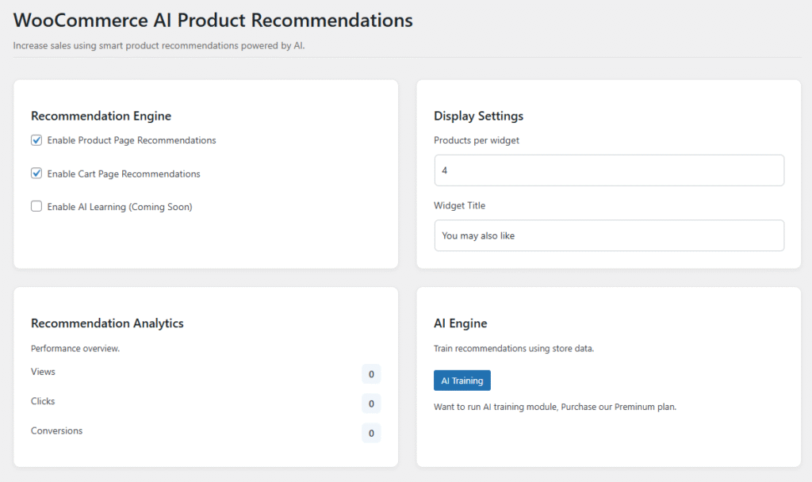The width and height of the screenshot is (812, 482).
Task: Disable the Product Page Recommendations checkbox
Action: [36, 140]
